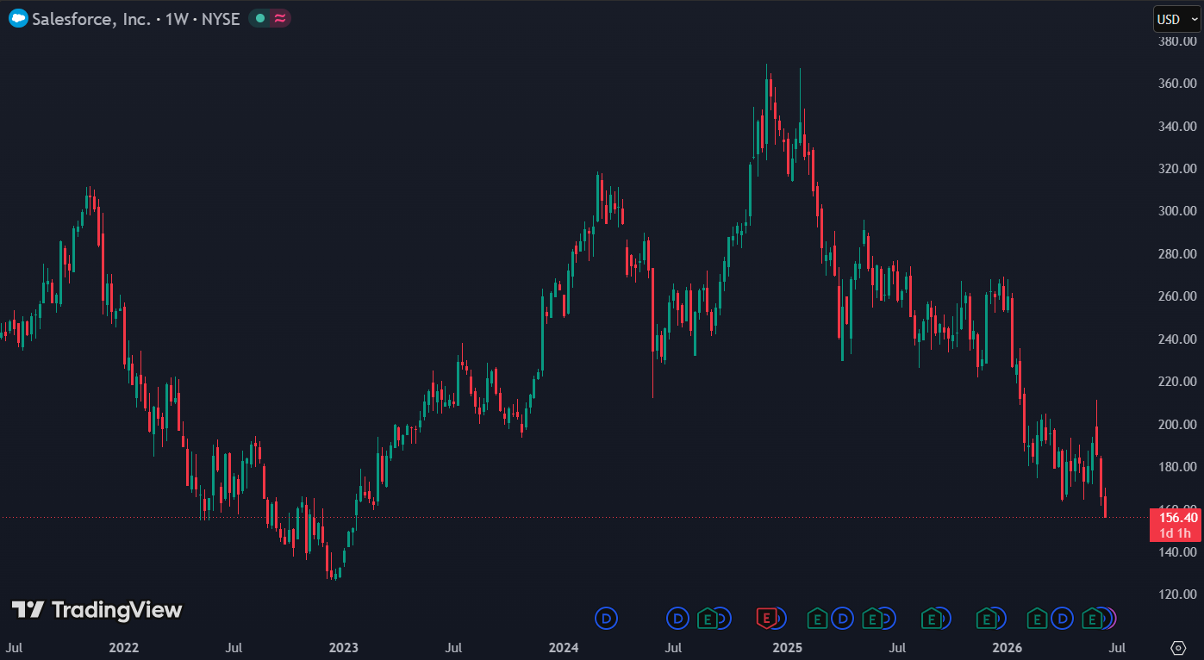
Task: Click the 2024 time axis label
Action: (x=564, y=647)
